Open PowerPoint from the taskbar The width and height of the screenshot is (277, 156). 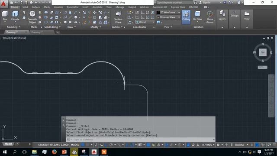(64, 152)
